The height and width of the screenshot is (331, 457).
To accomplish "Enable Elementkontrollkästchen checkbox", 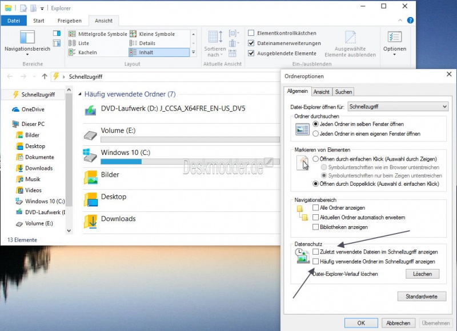I will (251, 33).
